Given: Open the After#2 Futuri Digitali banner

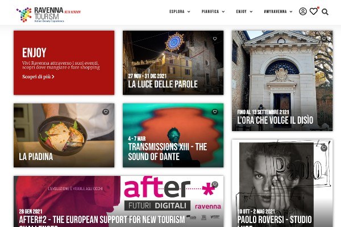Looking at the screenshot, I should (x=119, y=201).
